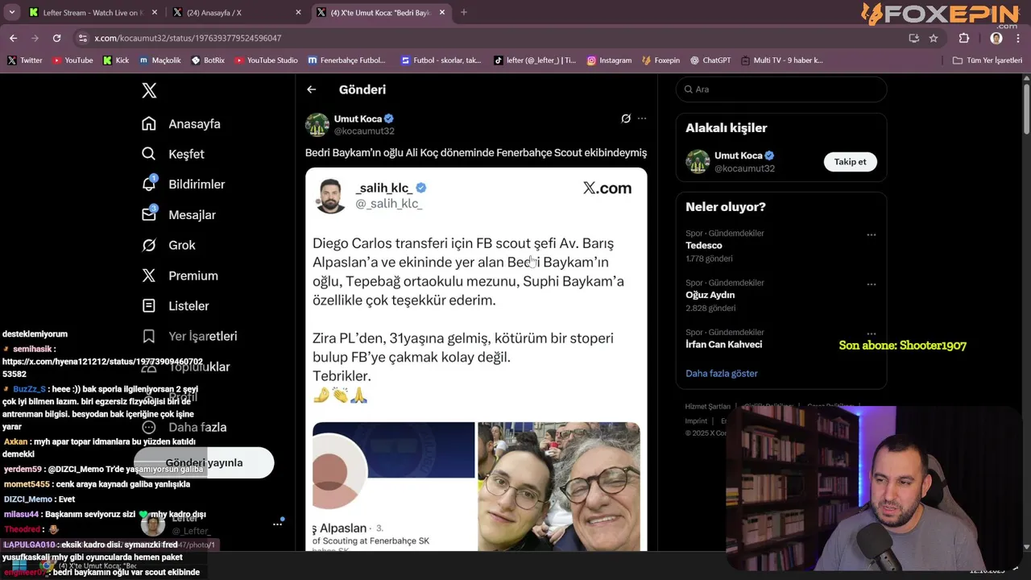Viewport: 1031px width, 580px height.
Task: Click the address bar URL
Action: [188, 38]
